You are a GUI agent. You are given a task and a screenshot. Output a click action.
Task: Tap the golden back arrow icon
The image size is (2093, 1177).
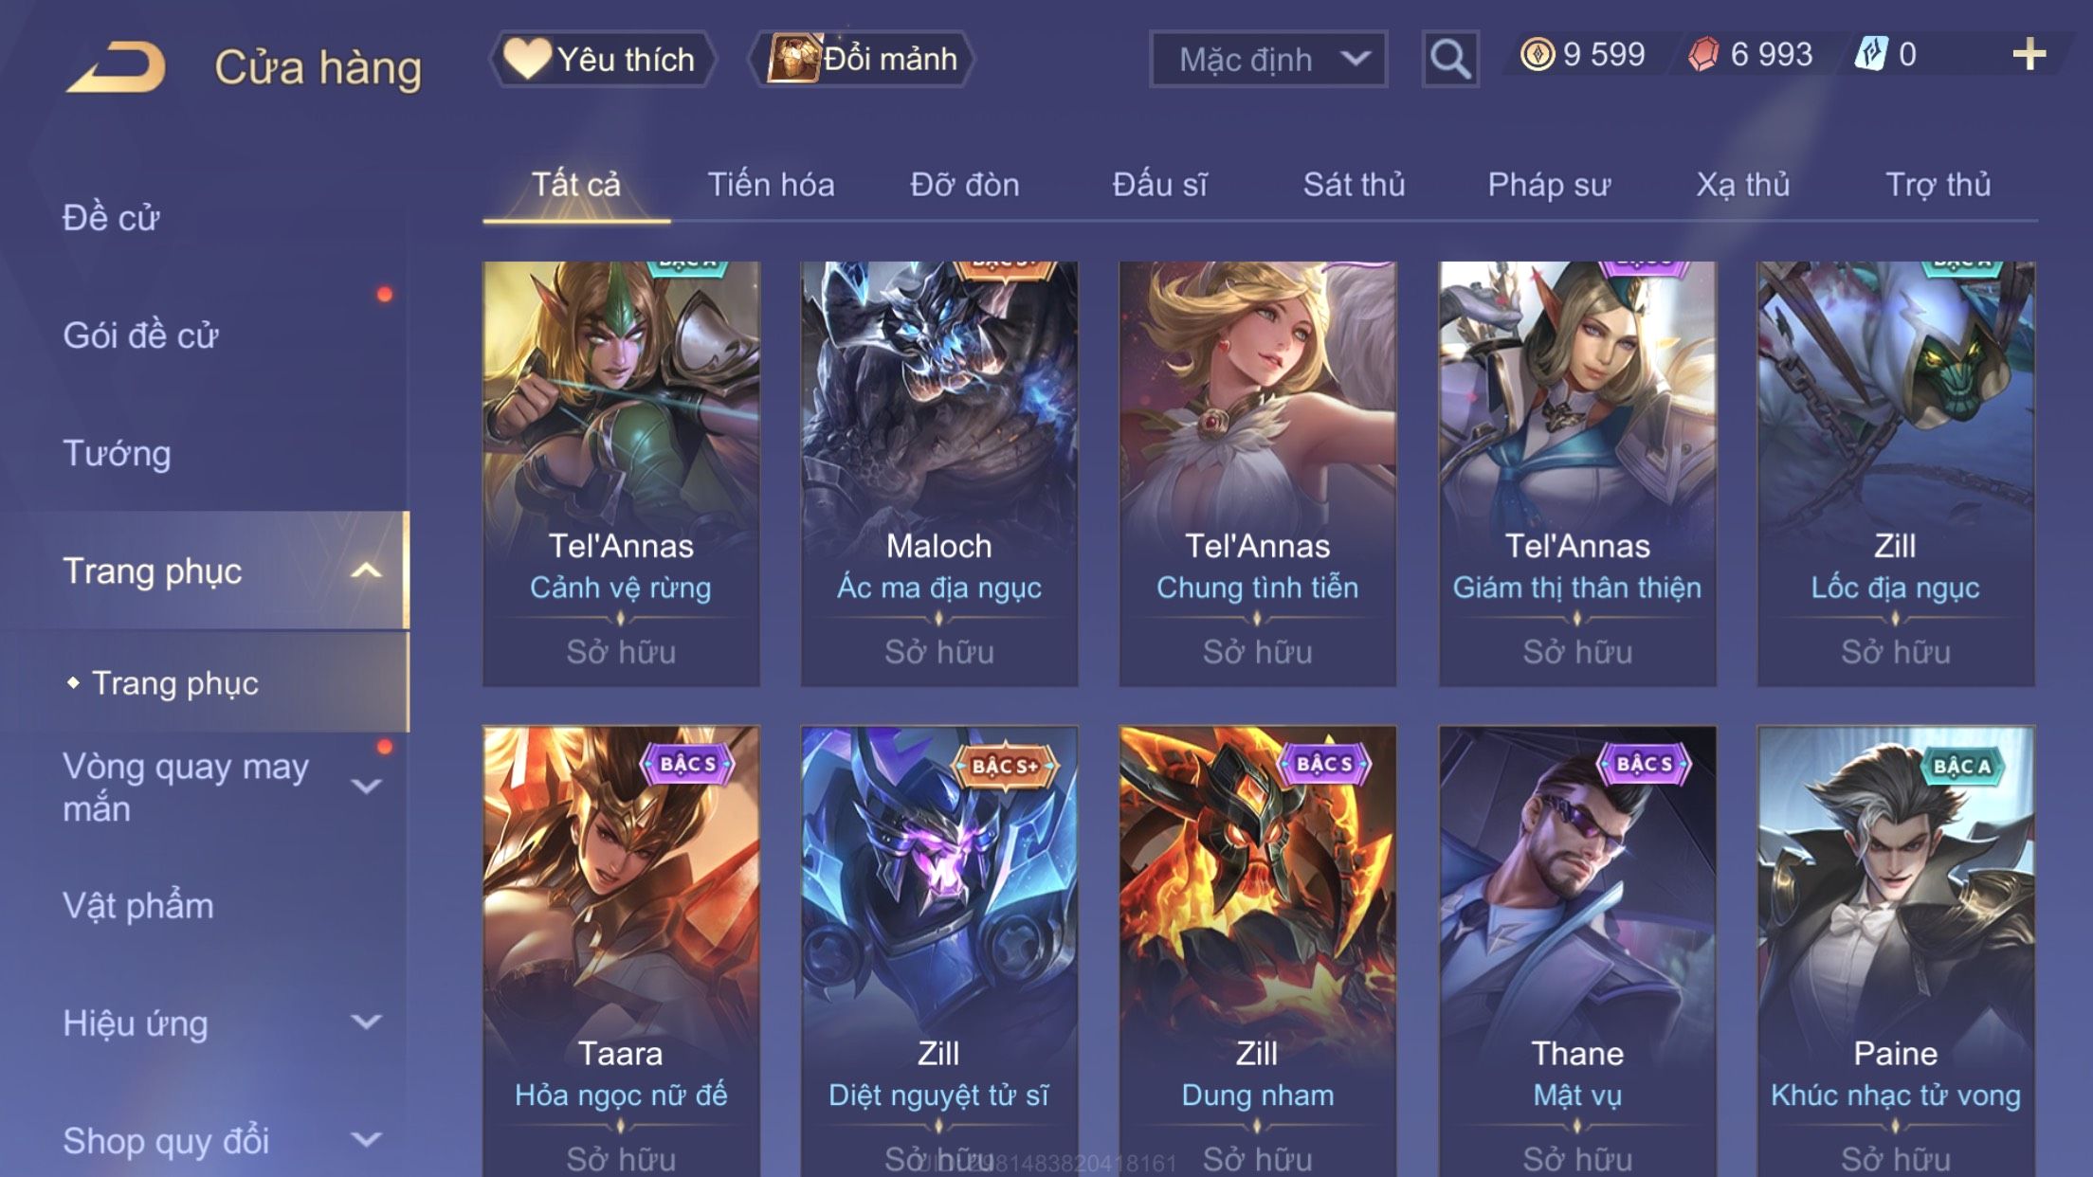click(x=116, y=65)
